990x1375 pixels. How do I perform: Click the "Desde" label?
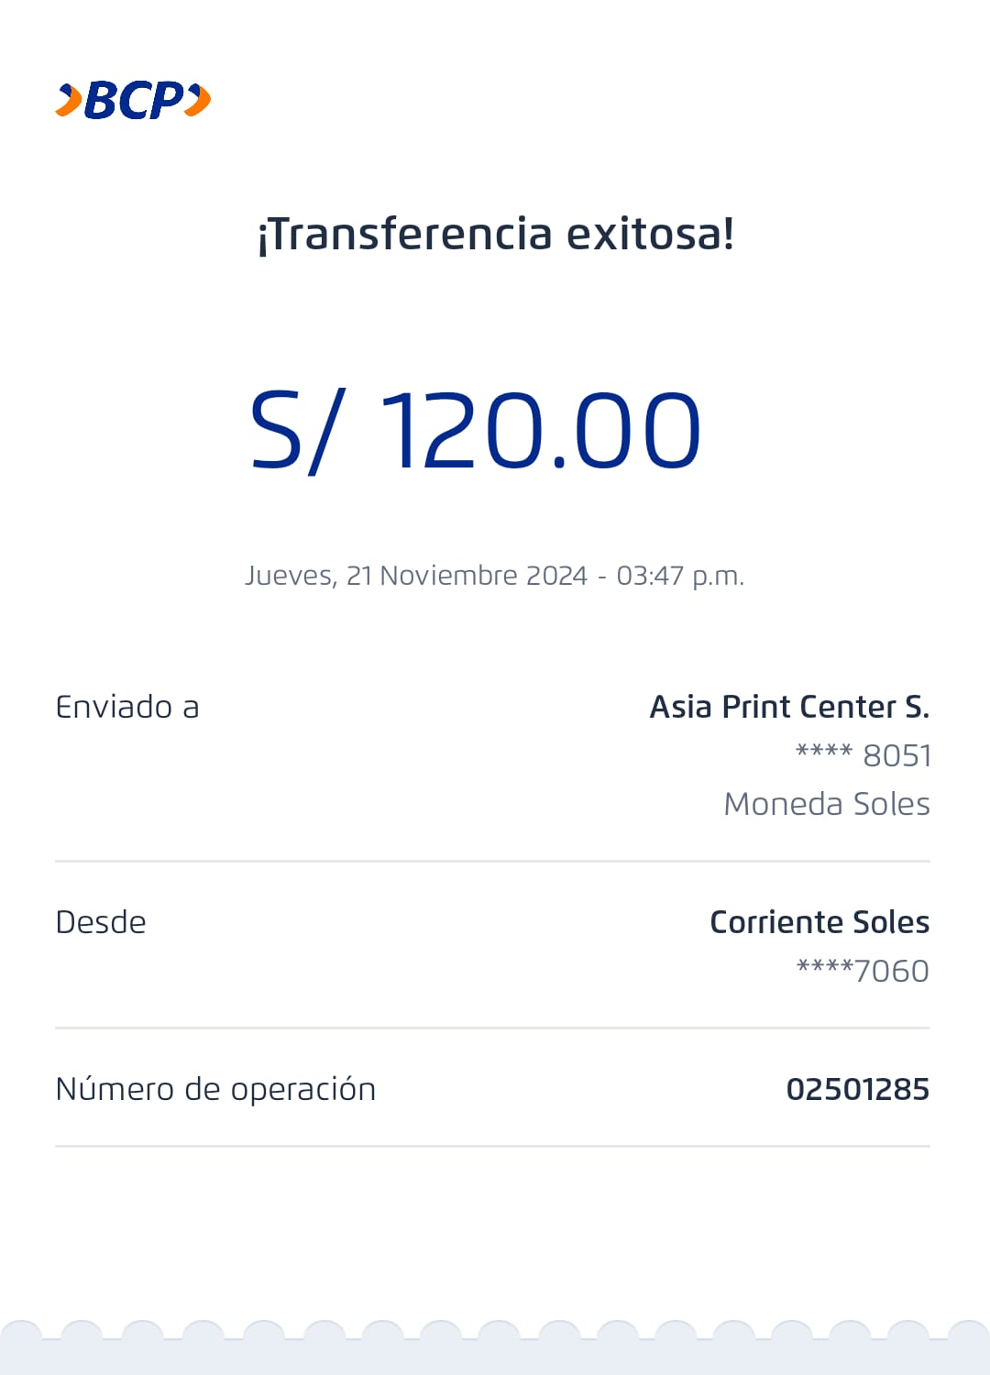pyautogui.click(x=101, y=922)
